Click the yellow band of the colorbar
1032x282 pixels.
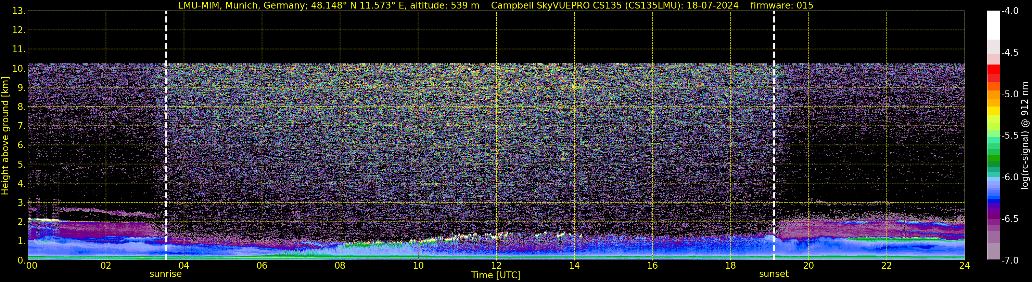[994, 111]
